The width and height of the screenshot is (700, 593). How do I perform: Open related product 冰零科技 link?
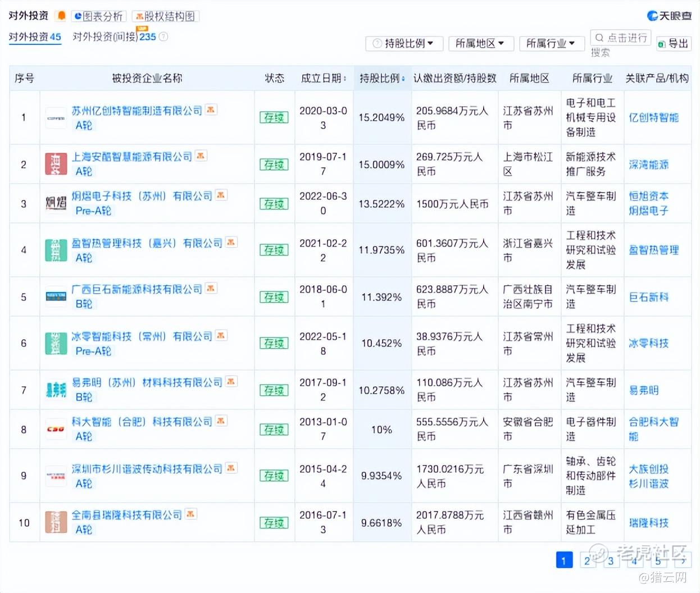pos(648,343)
